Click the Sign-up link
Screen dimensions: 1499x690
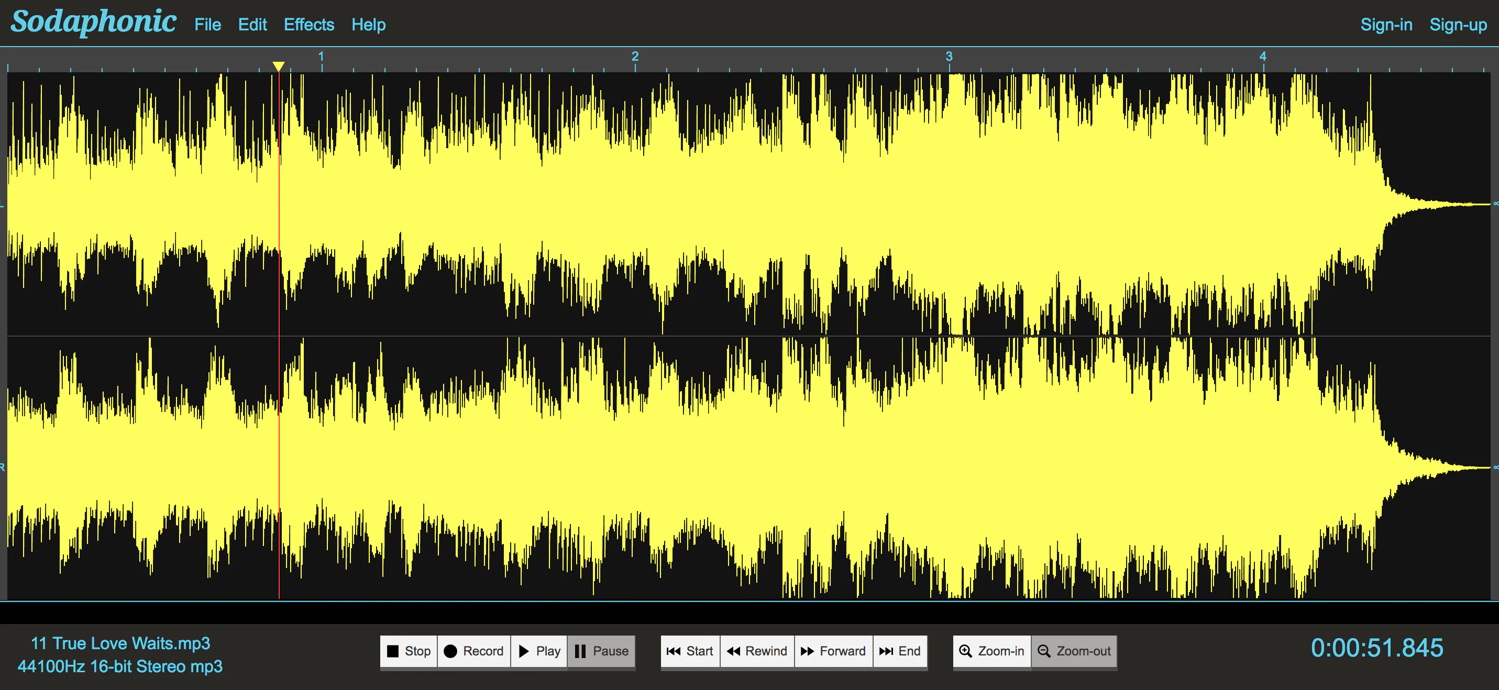click(1458, 25)
